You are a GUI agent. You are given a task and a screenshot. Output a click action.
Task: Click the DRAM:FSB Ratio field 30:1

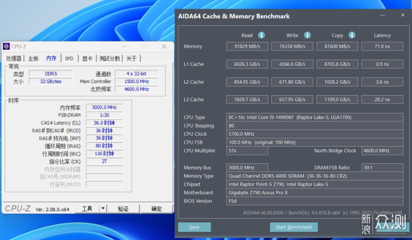(382, 168)
